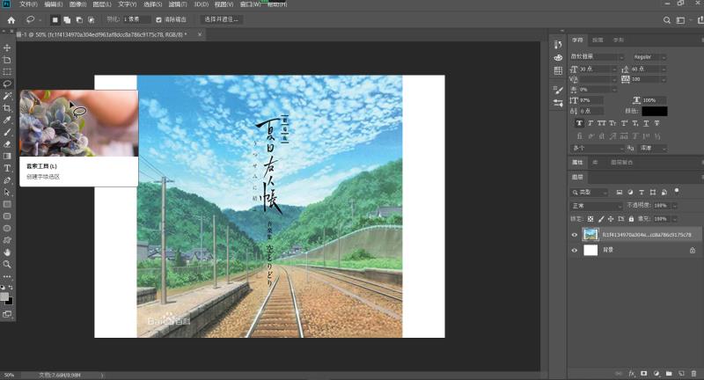
Task: Open the History panel icon
Action: coord(558,44)
